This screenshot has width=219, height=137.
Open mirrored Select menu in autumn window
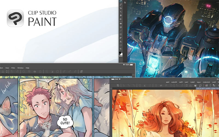[x=193, y=82]
